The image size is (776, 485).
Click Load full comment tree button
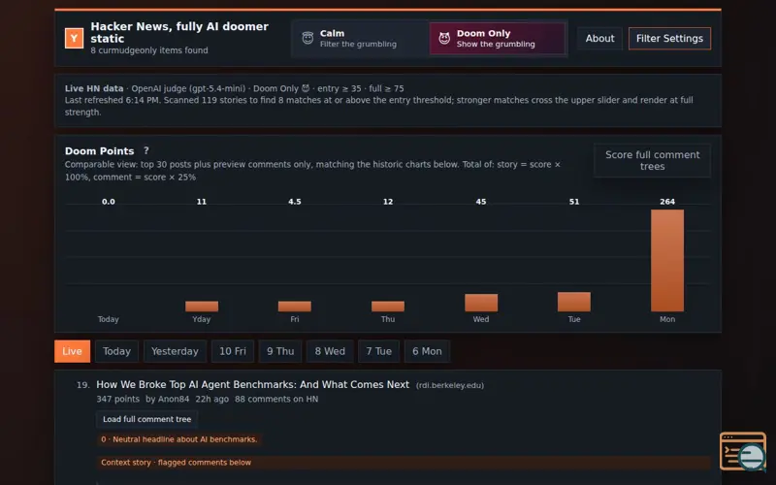(x=147, y=419)
